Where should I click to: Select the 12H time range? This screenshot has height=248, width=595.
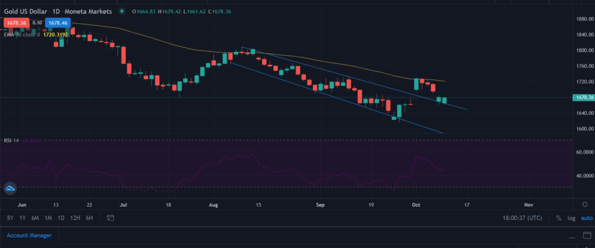[x=75, y=218]
